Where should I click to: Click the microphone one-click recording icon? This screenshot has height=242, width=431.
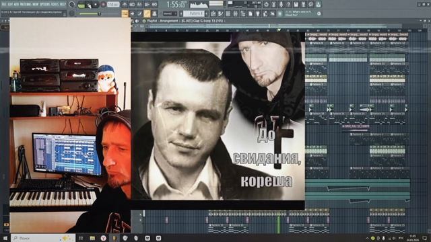(x=281, y=5)
